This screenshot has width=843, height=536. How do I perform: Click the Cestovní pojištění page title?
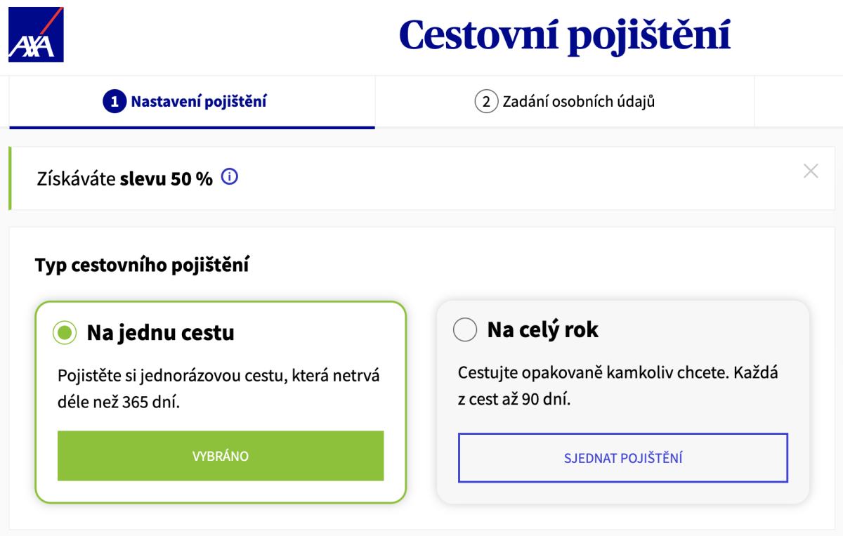point(564,34)
